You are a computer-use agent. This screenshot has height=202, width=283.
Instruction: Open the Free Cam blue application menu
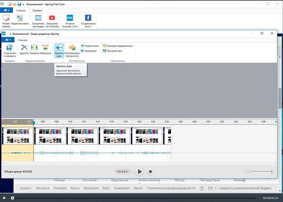(6, 10)
